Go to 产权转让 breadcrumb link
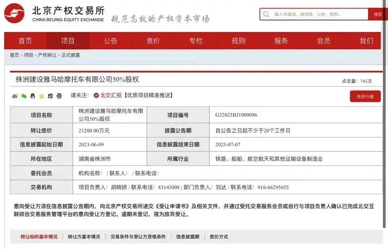The height and width of the screenshot is (249, 388). (x=47, y=55)
